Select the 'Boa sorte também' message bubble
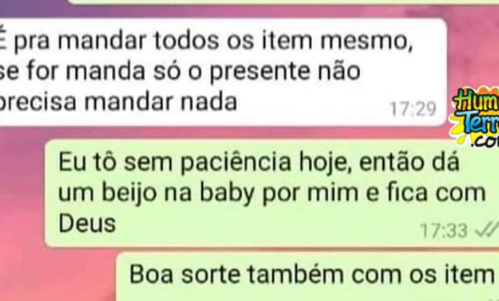The image size is (499, 301). pyautogui.click(x=308, y=277)
